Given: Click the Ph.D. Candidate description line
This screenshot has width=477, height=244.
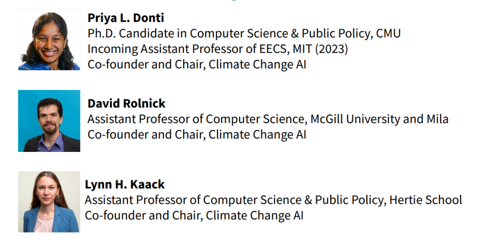Looking at the screenshot, I should (x=244, y=33).
